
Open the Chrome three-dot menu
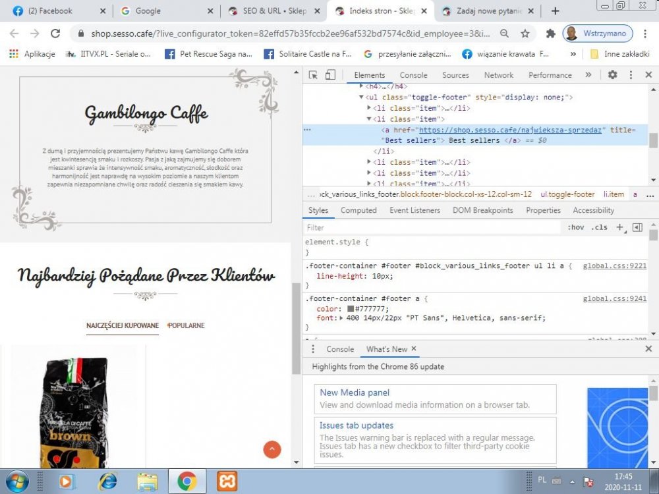pyautogui.click(x=645, y=34)
